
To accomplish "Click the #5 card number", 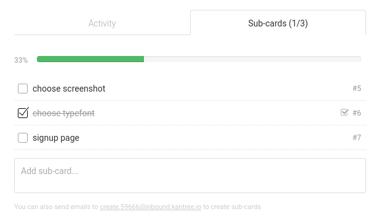I will 357,89.
